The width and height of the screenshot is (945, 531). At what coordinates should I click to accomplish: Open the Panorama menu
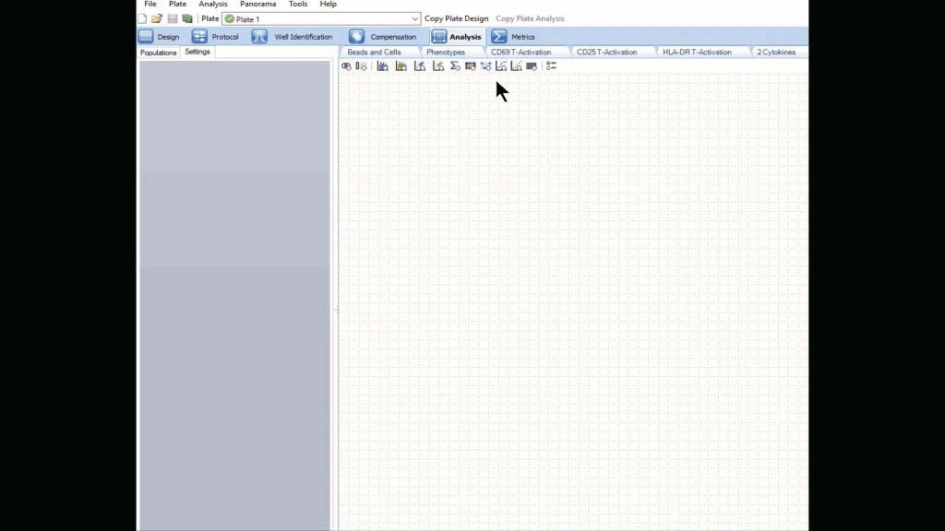[258, 5]
